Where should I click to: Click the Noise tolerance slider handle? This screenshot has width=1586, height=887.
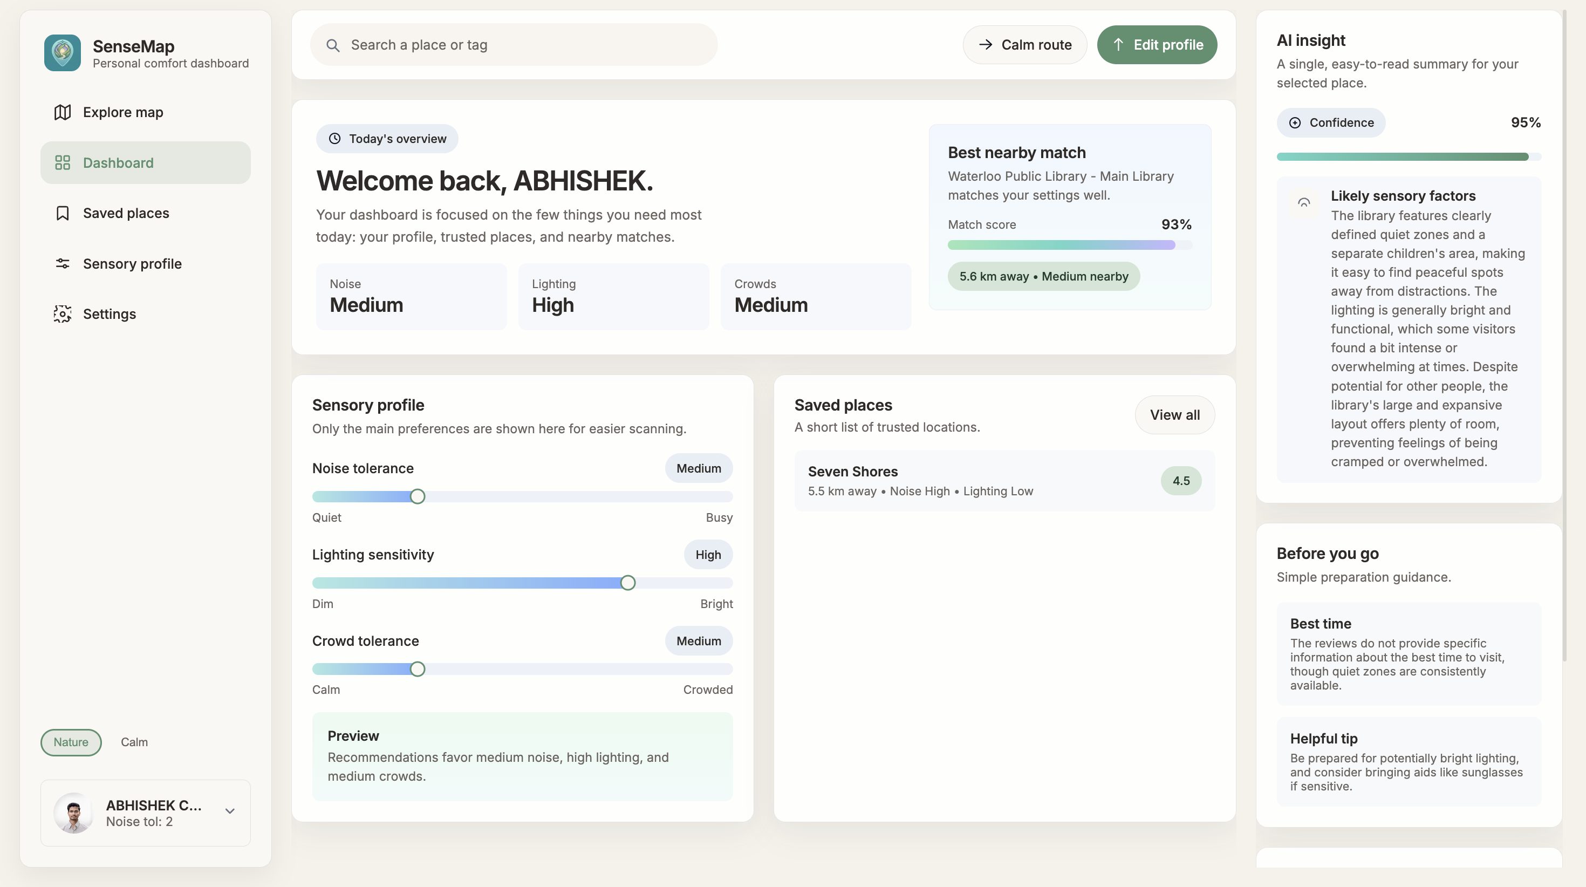click(x=418, y=496)
